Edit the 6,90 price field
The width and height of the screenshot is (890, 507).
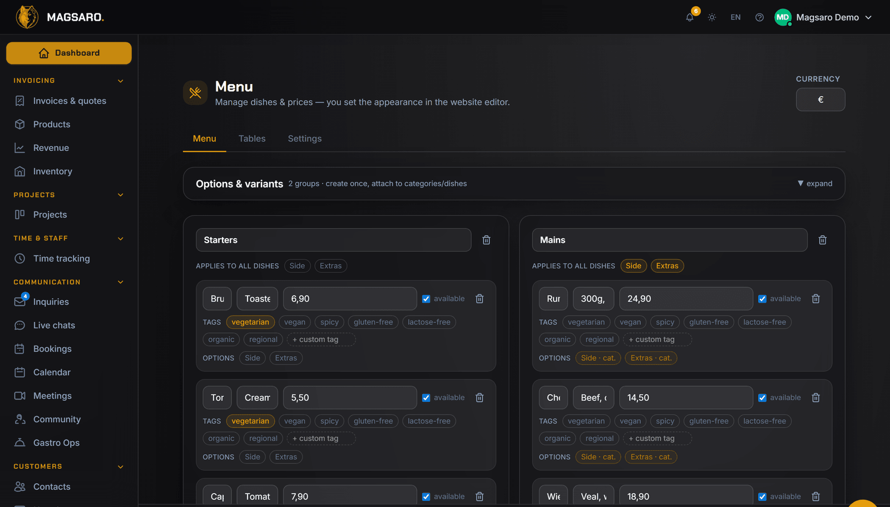point(350,299)
